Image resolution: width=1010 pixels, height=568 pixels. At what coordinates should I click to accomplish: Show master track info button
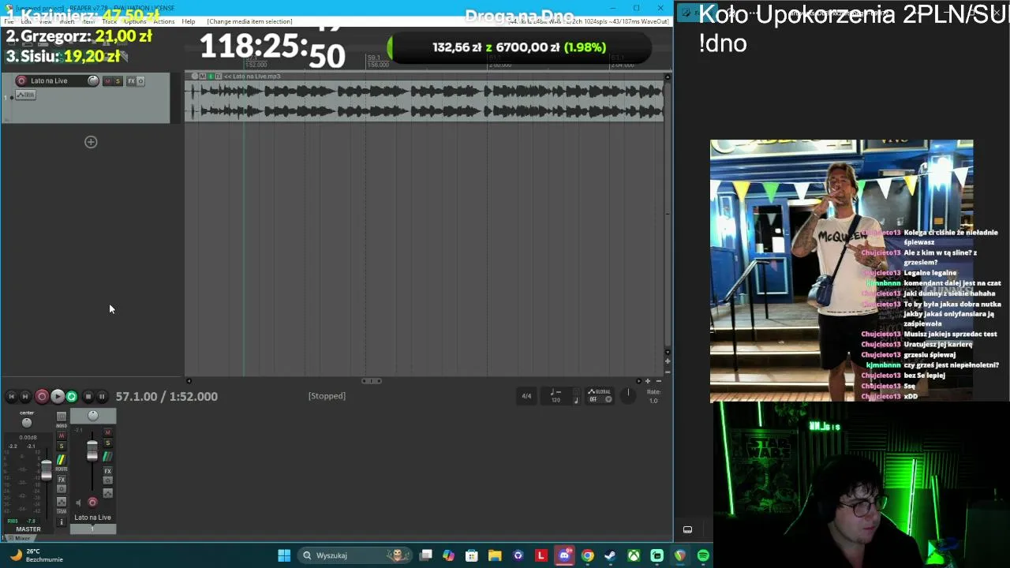[x=62, y=521]
